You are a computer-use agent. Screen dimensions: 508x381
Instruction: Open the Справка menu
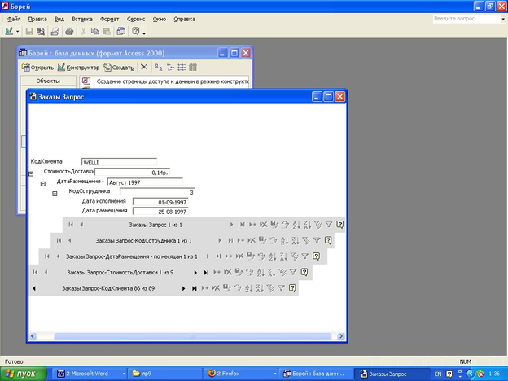184,19
